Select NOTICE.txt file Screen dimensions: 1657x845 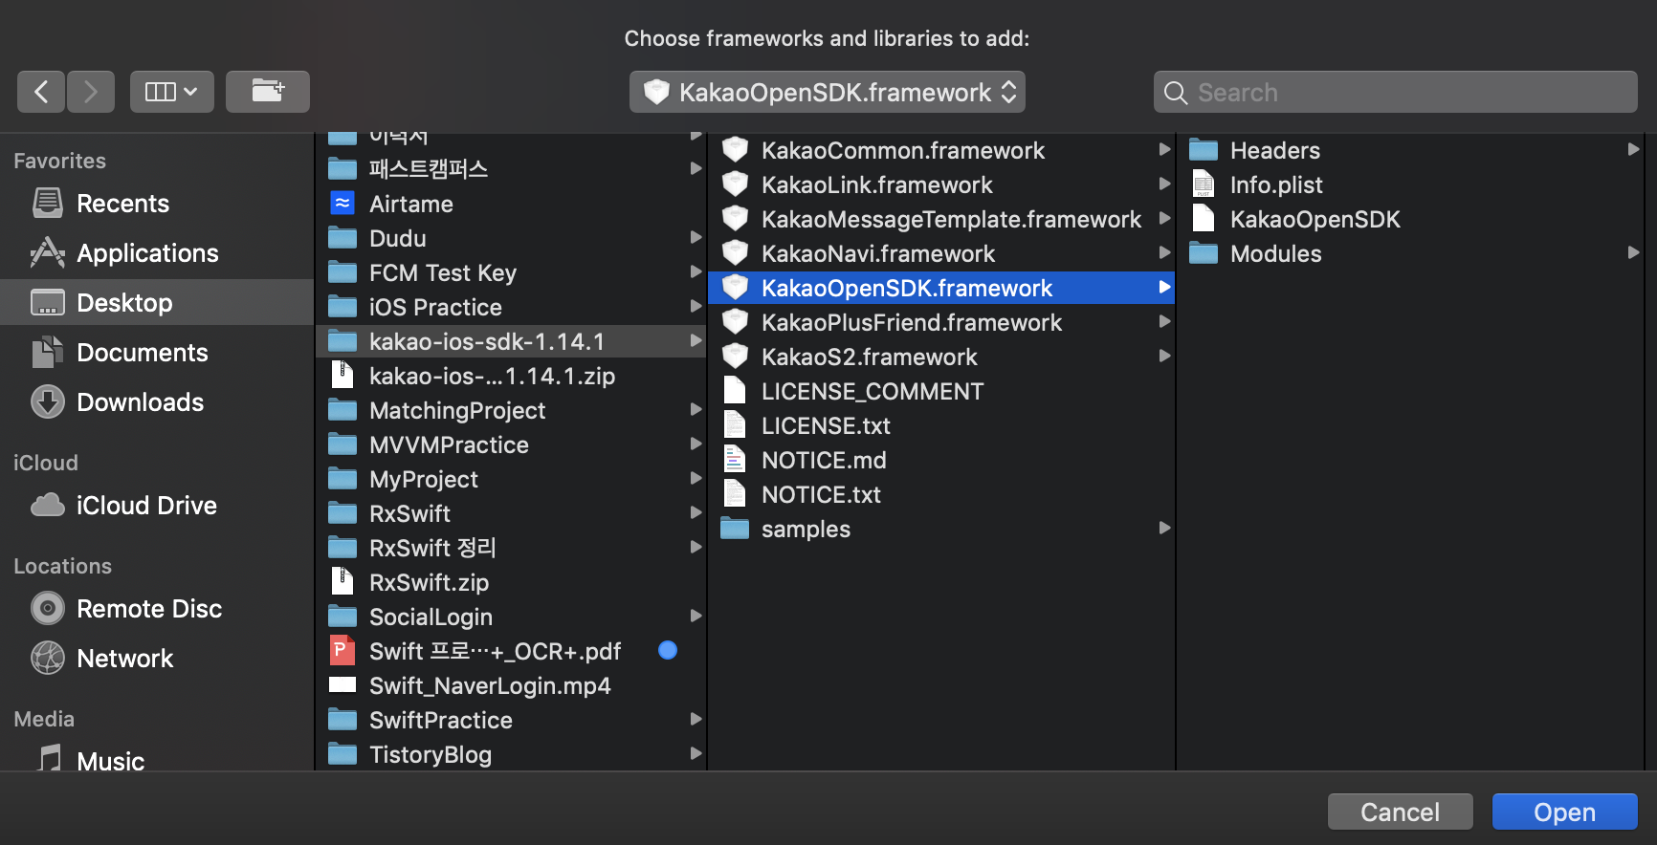[941, 494]
